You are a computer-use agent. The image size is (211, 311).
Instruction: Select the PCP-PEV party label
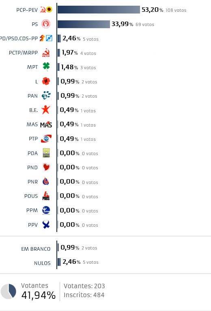(x=27, y=10)
